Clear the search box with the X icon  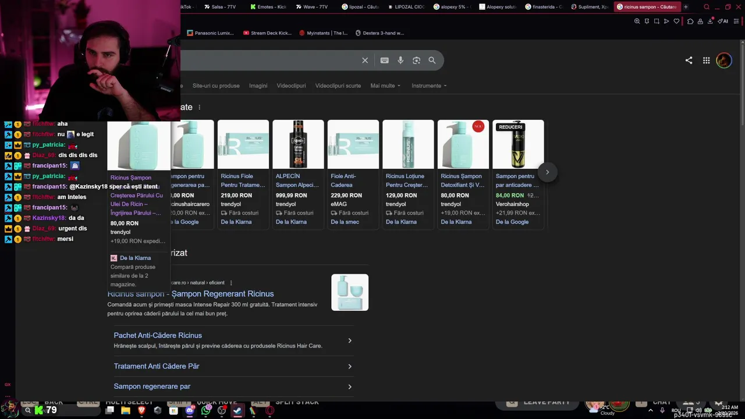365,61
